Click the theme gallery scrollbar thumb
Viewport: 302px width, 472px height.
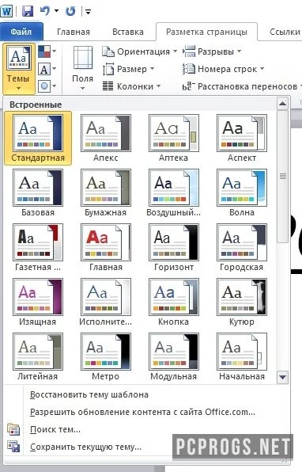coord(282,177)
